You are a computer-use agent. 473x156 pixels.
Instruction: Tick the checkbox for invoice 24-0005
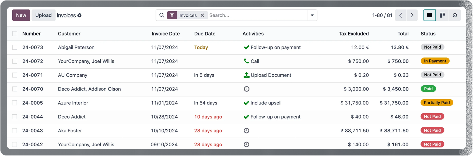click(15, 103)
